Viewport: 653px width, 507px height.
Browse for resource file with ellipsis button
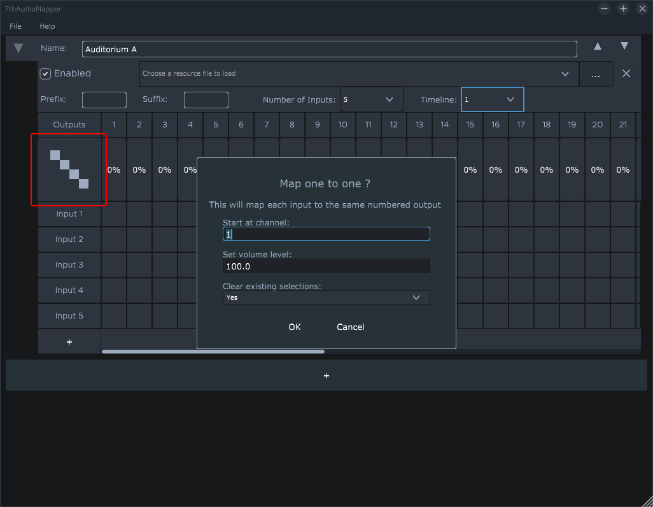[x=596, y=75]
